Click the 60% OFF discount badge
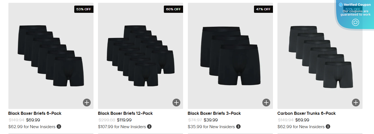This screenshot has width=374, height=134. pos(173,9)
